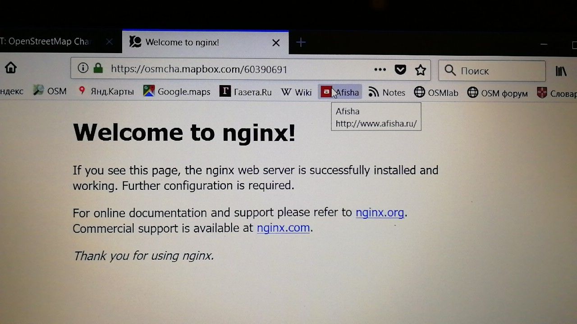Close the Welcome to nginx tab
This screenshot has height=324, width=577.
[276, 43]
